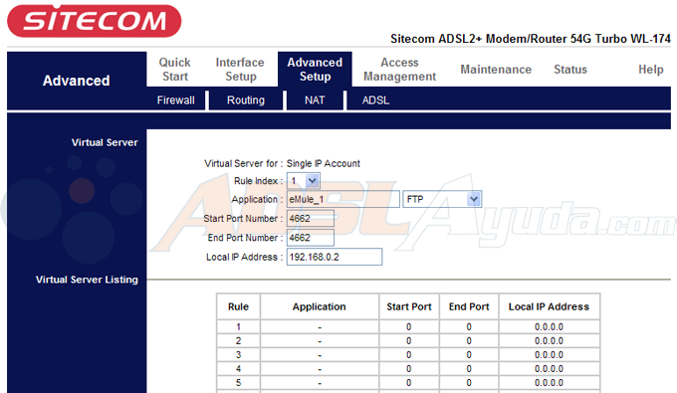Click the start port value of rule 2
Screen dimensions: 677x393
[409, 341]
